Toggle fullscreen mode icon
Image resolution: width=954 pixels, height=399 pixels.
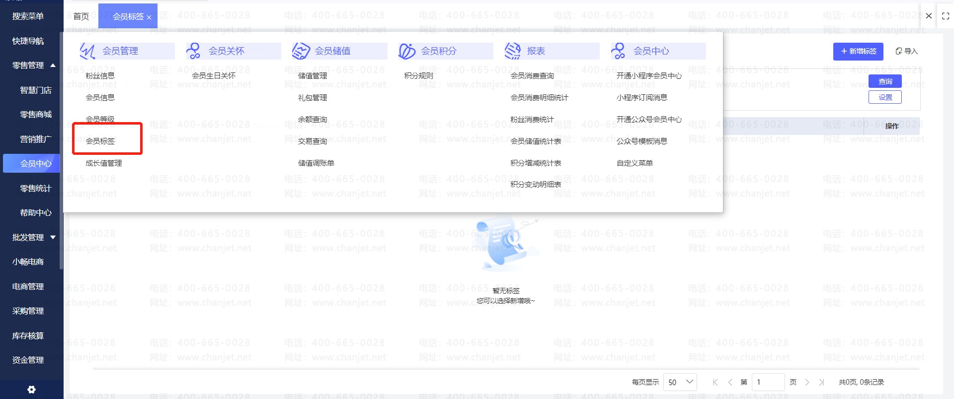click(x=946, y=16)
